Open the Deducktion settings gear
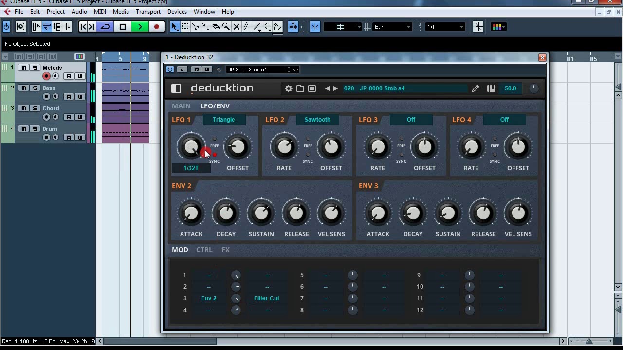The width and height of the screenshot is (623, 350). click(289, 88)
